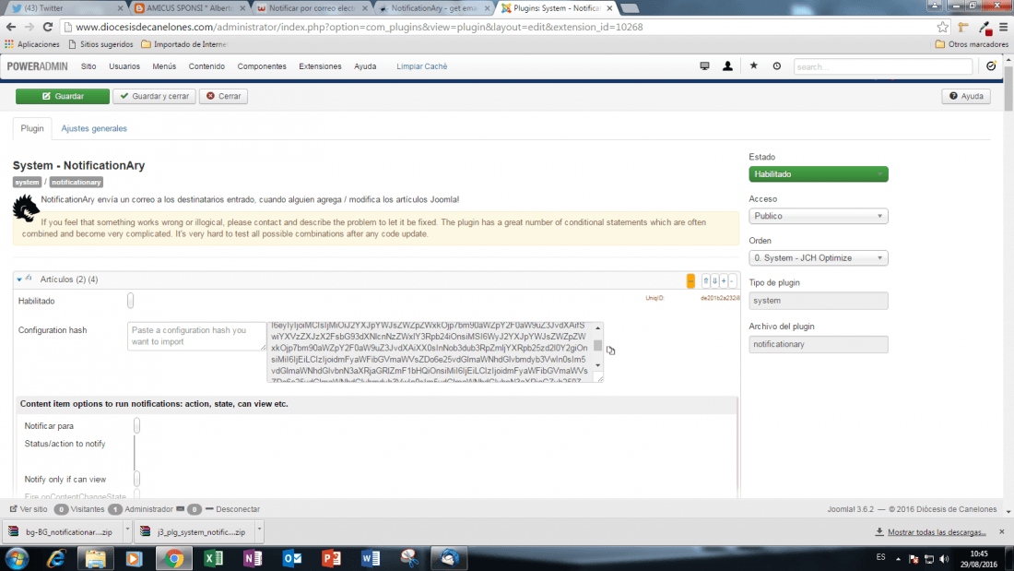Click the POWERADMIN logo
1014x571 pixels.
tap(37, 66)
